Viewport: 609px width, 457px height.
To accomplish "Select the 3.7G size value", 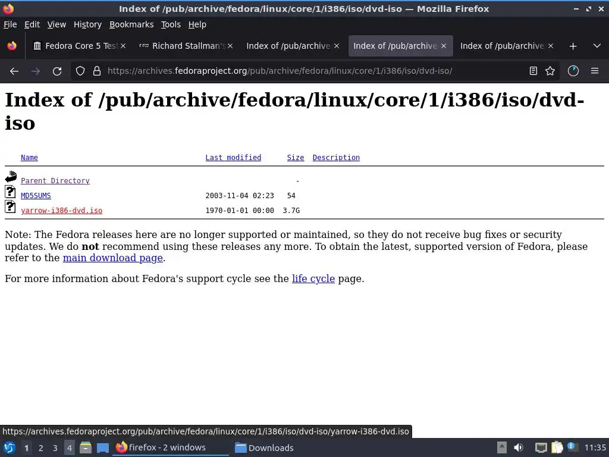I will click(291, 210).
